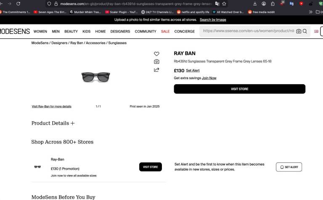The image size is (323, 200).
Task: Click the UK flag region selector
Action: pyautogui.click(x=316, y=31)
